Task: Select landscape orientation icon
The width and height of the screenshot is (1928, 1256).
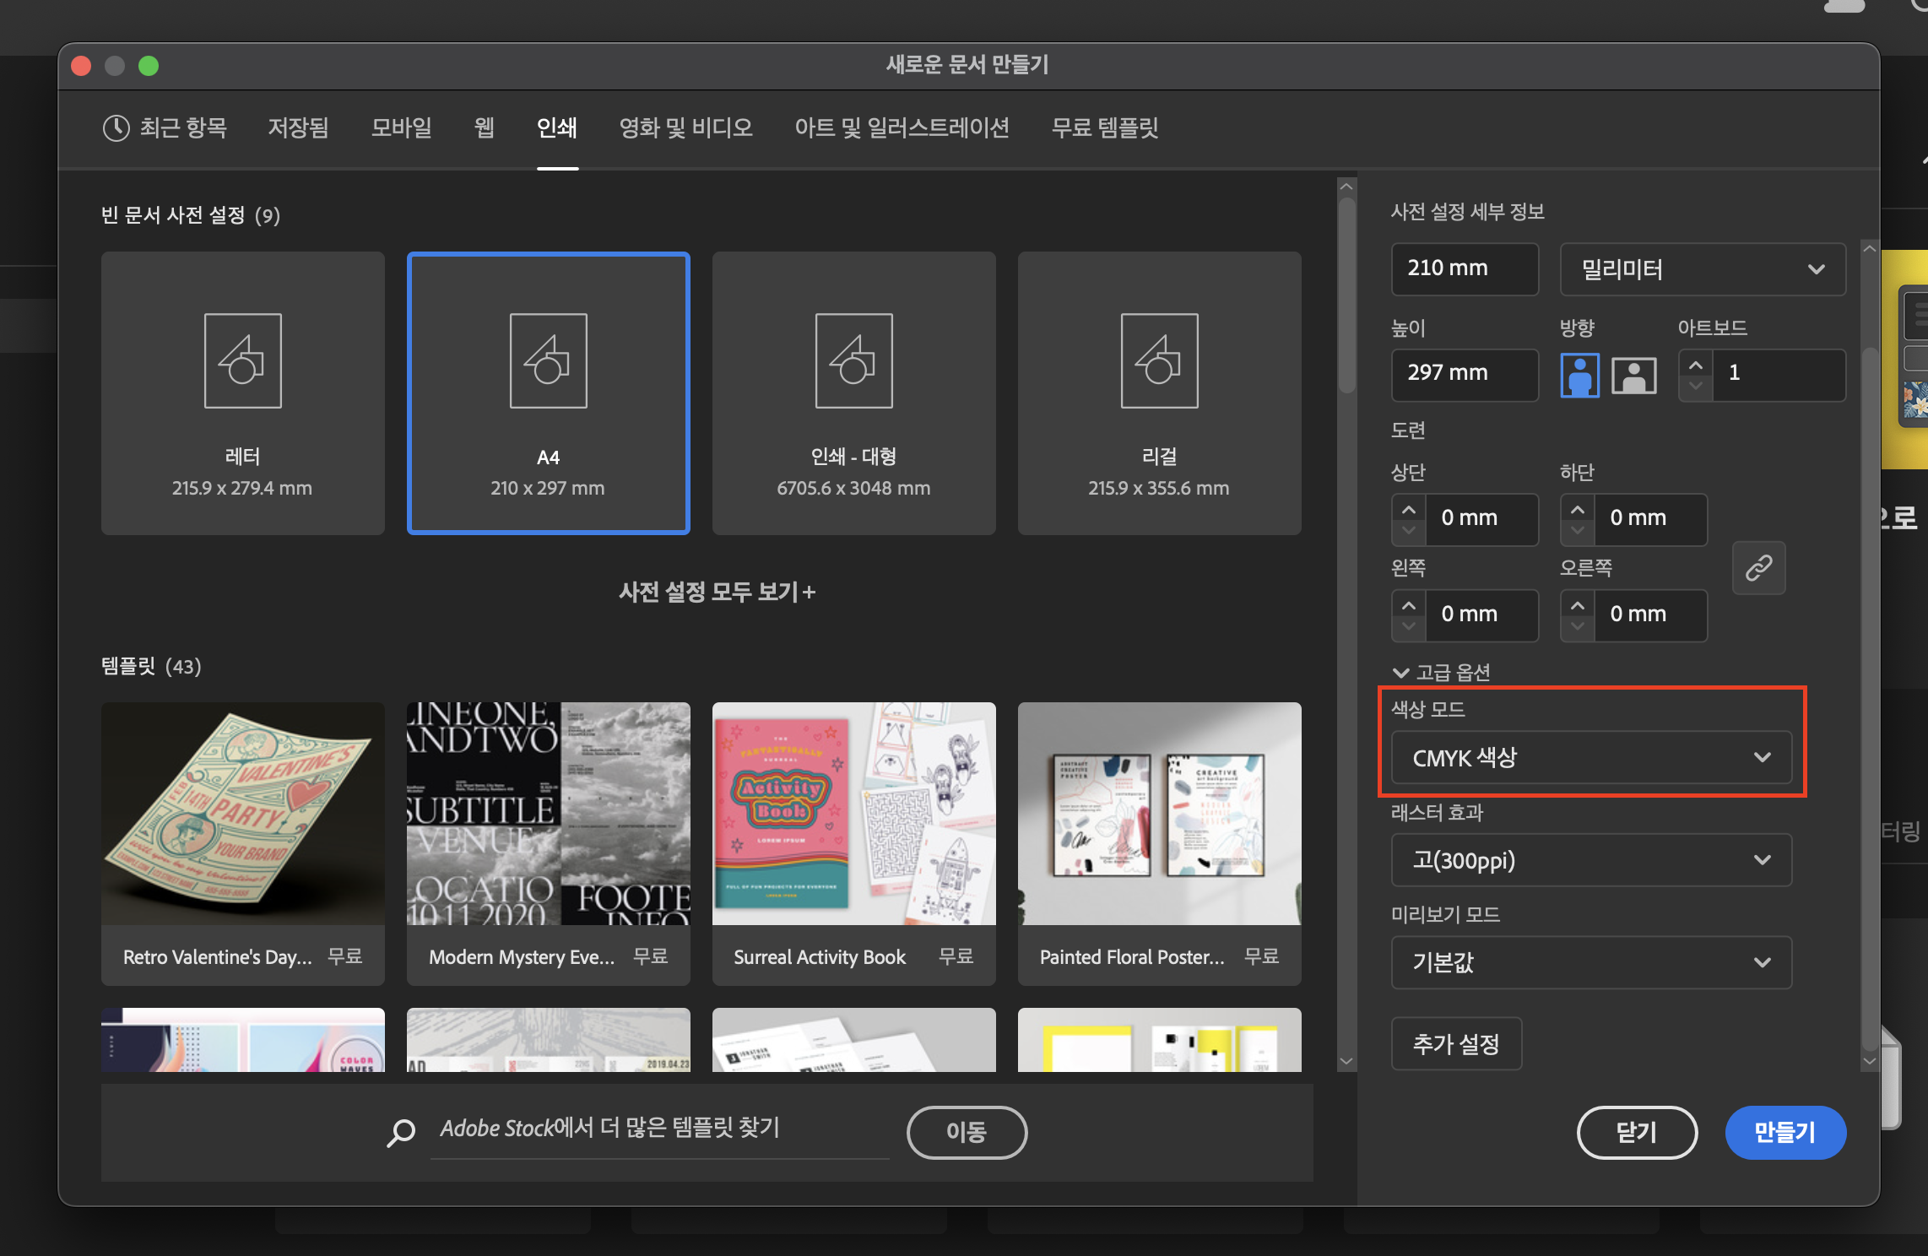Action: pyautogui.click(x=1634, y=375)
